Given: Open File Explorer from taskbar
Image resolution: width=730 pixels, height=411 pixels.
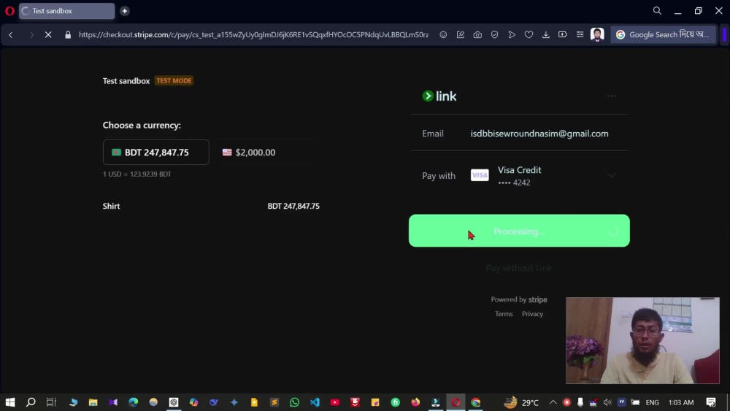Looking at the screenshot, I should click(93, 402).
